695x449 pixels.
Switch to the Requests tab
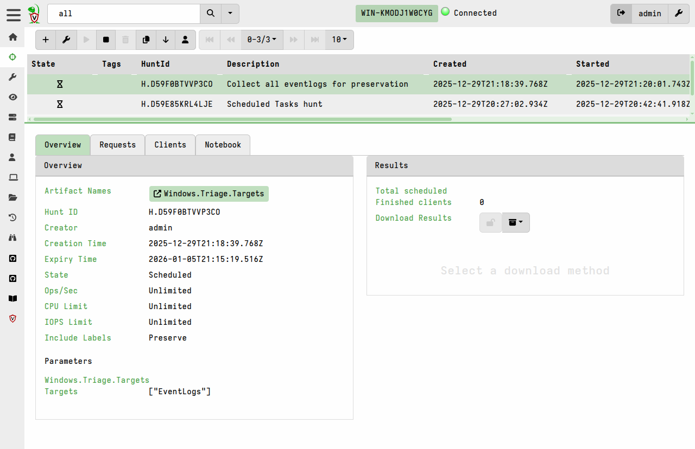[117, 145]
